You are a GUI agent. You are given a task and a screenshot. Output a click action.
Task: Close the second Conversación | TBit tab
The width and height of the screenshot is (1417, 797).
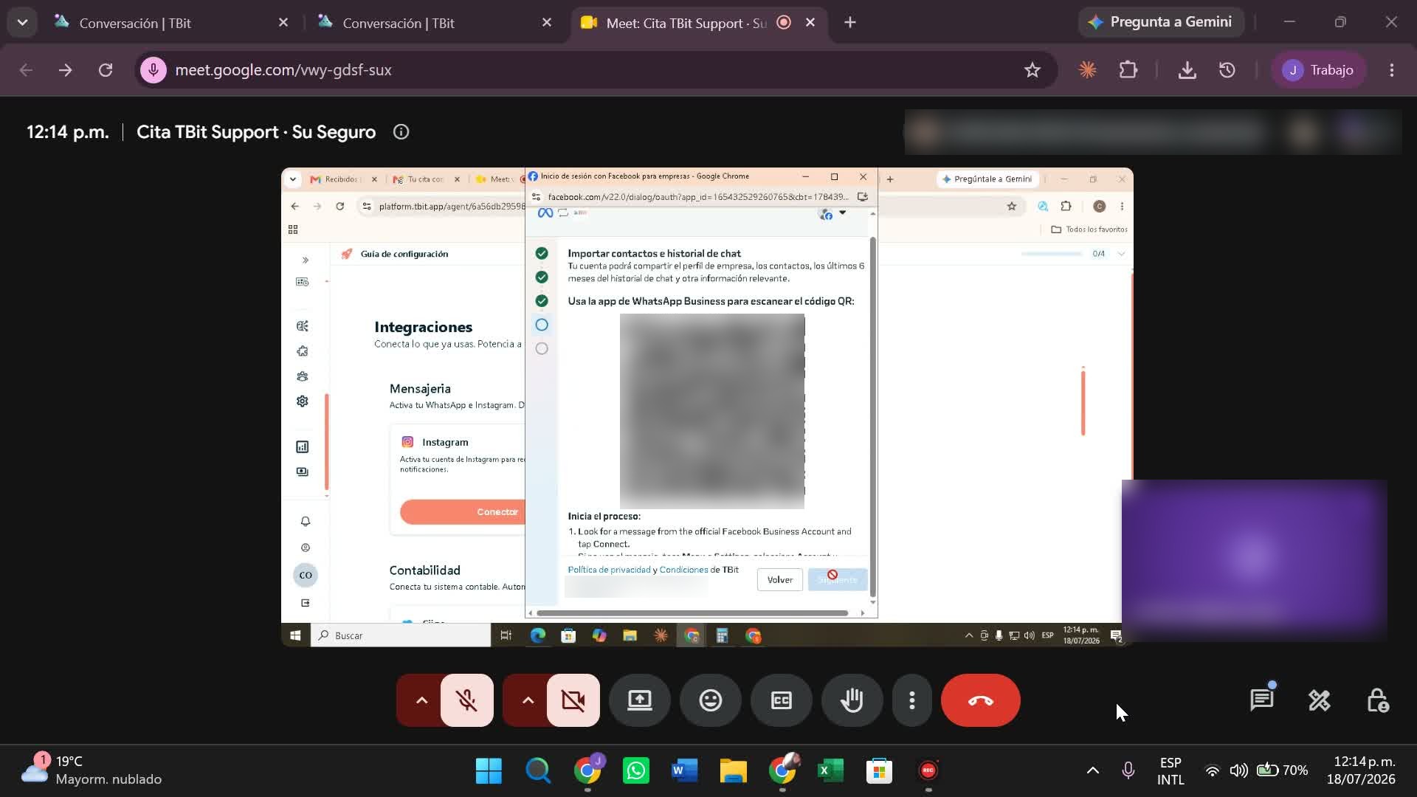(x=547, y=23)
